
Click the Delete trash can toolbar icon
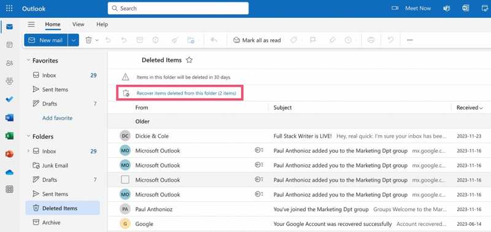(88, 40)
